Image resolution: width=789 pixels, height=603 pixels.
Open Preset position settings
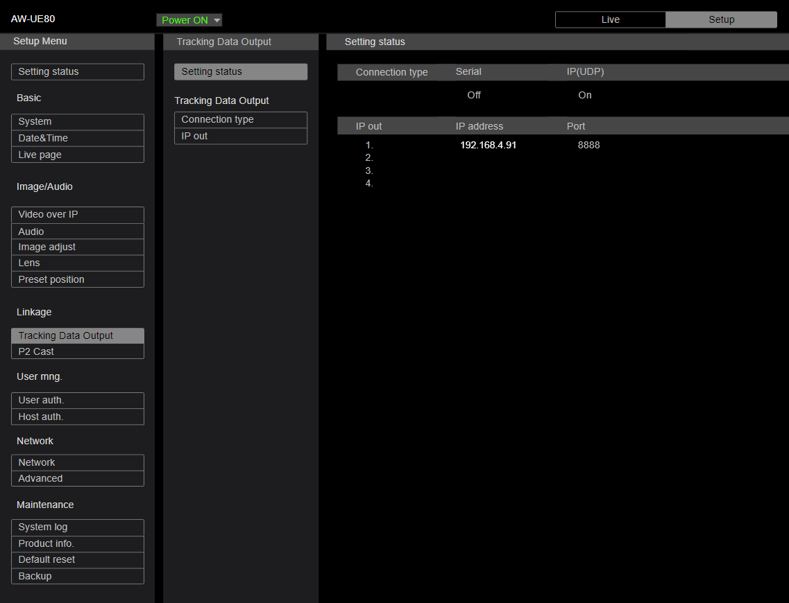tap(78, 279)
